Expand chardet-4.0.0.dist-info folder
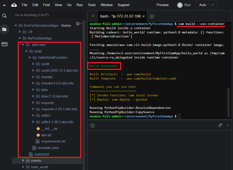Screen dimensions: 233x170 [33, 83]
